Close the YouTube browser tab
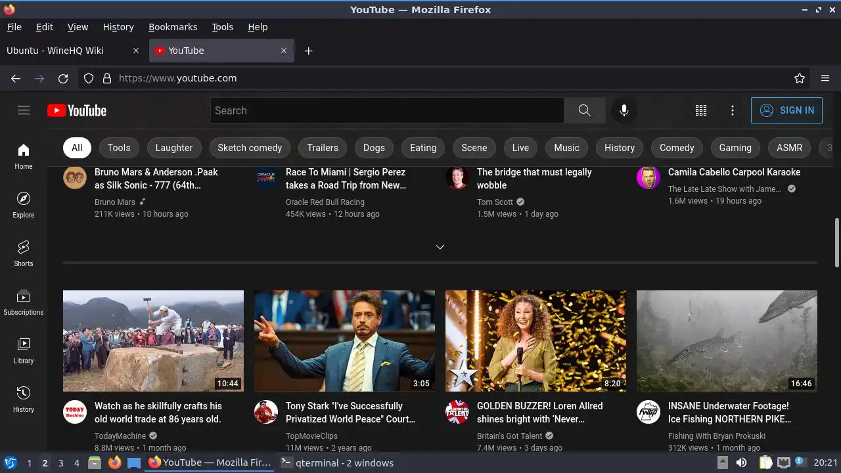Screen dimensions: 841x473 pos(284,51)
